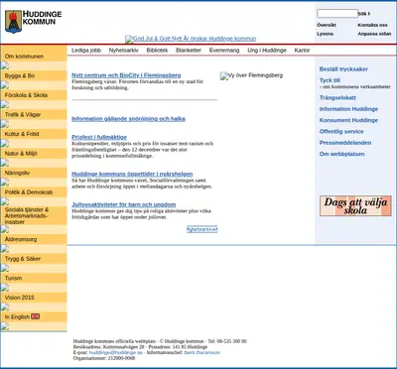Open the Översikt link
Image resolution: width=397 pixels, height=369 pixels.
[327, 25]
